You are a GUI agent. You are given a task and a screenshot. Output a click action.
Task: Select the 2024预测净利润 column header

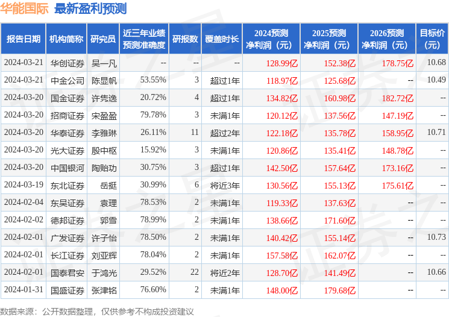(271, 39)
